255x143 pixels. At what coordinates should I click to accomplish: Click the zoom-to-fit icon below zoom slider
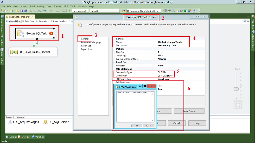point(238,105)
